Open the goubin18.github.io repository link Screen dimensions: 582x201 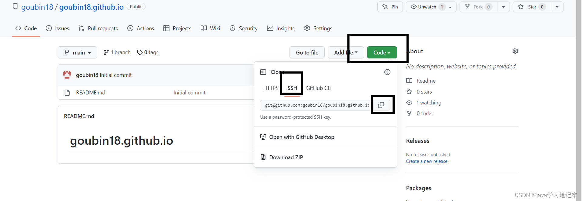pos(91,7)
